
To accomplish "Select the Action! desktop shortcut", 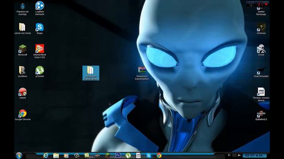I will click(23, 93).
